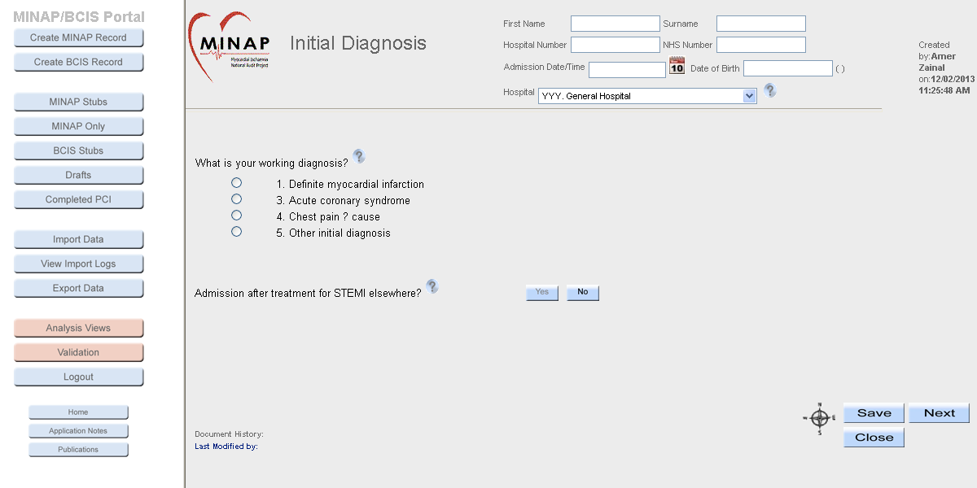Image resolution: width=977 pixels, height=488 pixels.
Task: Click the Next button
Action: (x=940, y=414)
